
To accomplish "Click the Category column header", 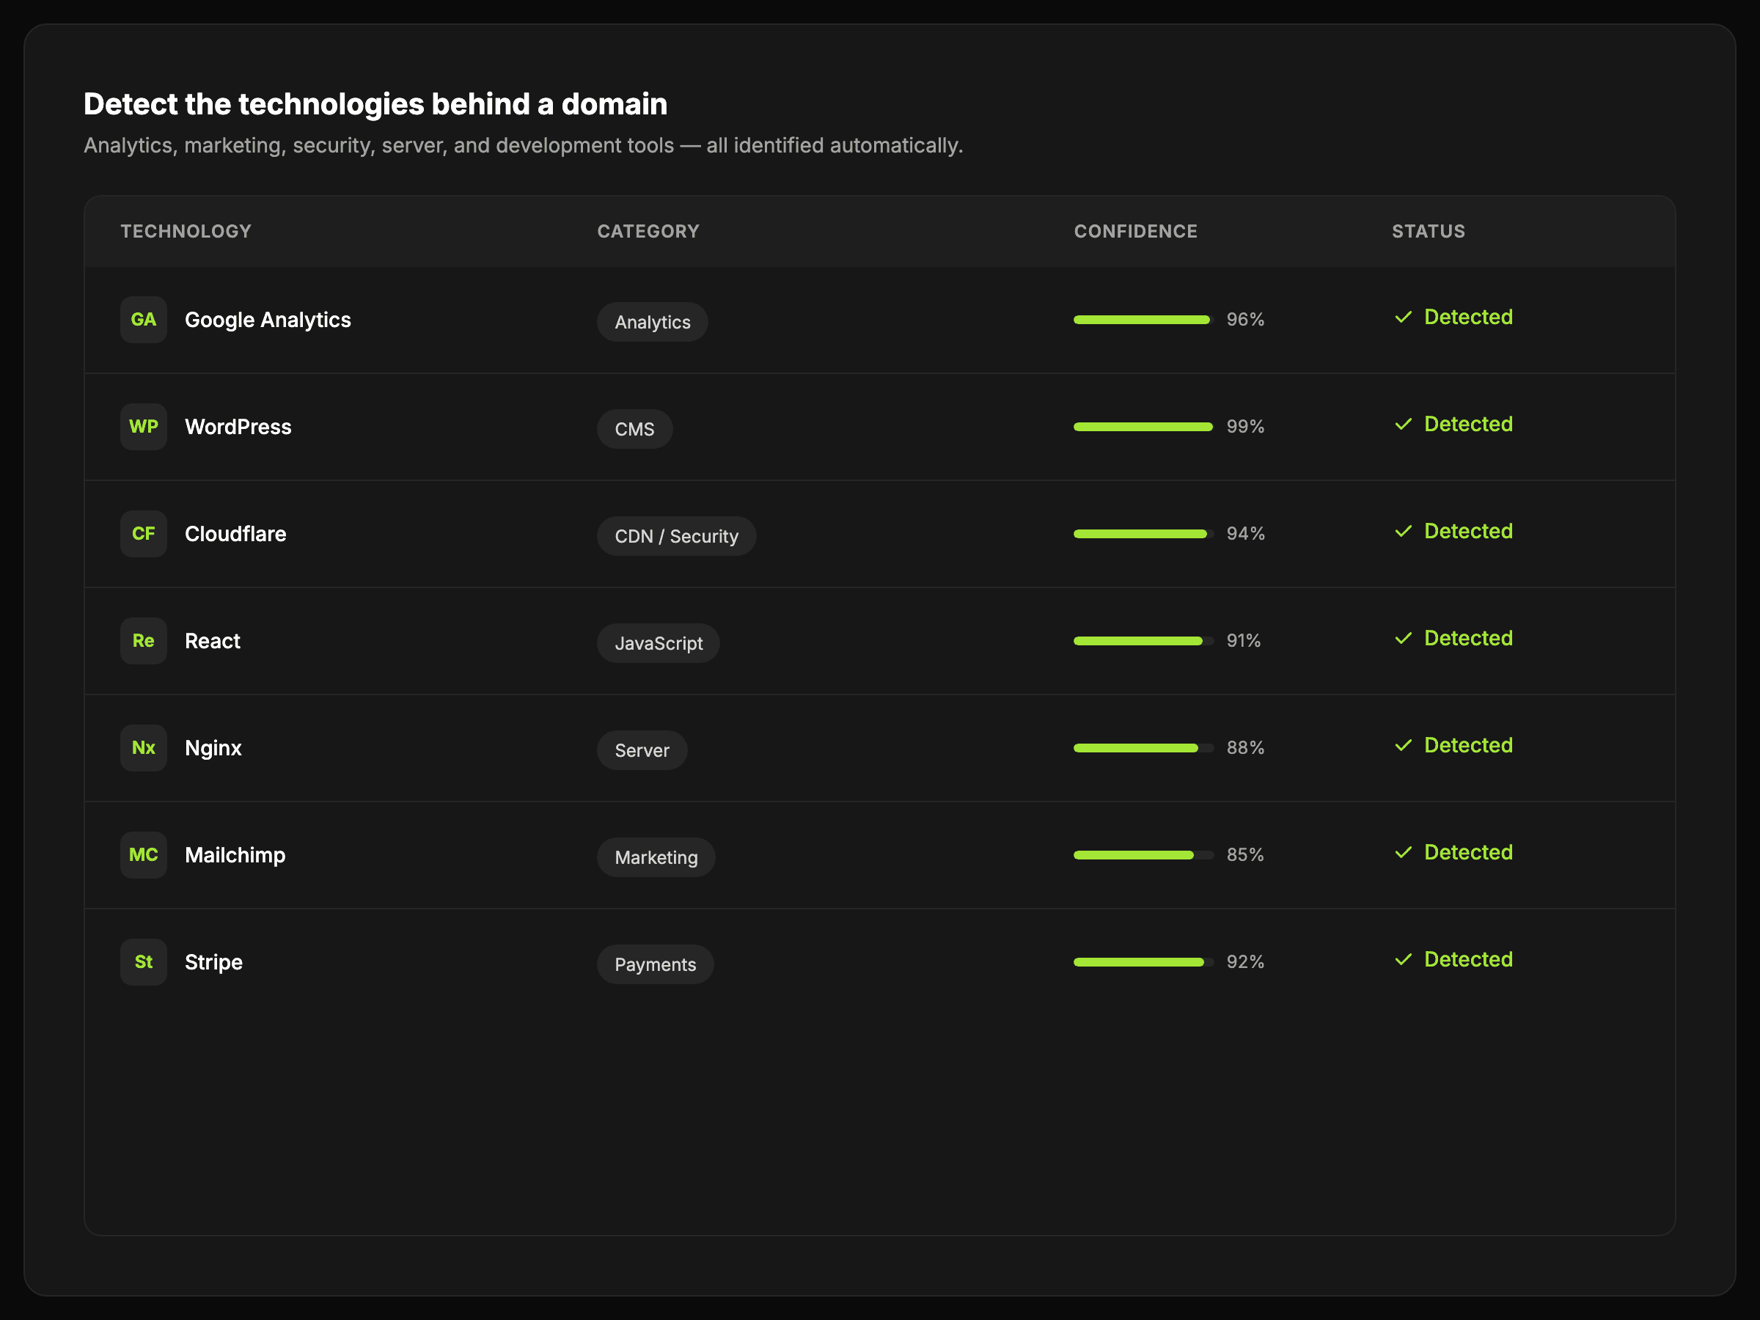I will click(648, 232).
